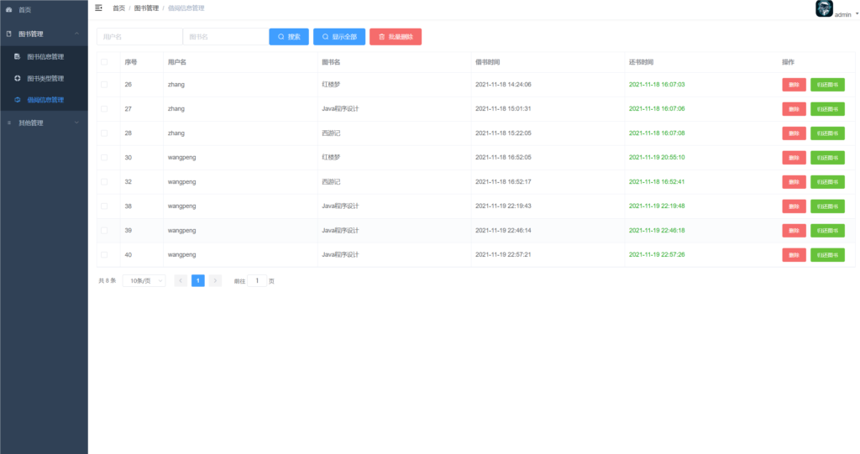Viewport: 860px width, 454px height.
Task: Collapse the 图书管理 menu chevron
Action: 76,34
